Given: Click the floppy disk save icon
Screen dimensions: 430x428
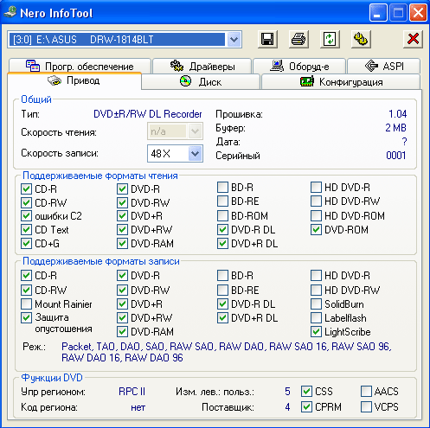Looking at the screenshot, I should pyautogui.click(x=267, y=39).
